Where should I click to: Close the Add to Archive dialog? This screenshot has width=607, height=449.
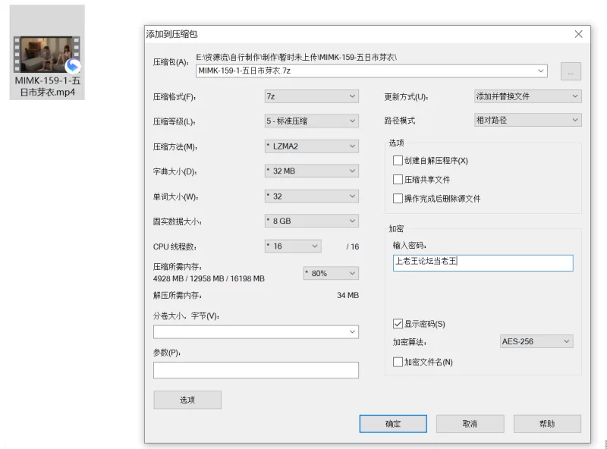pyautogui.click(x=578, y=34)
